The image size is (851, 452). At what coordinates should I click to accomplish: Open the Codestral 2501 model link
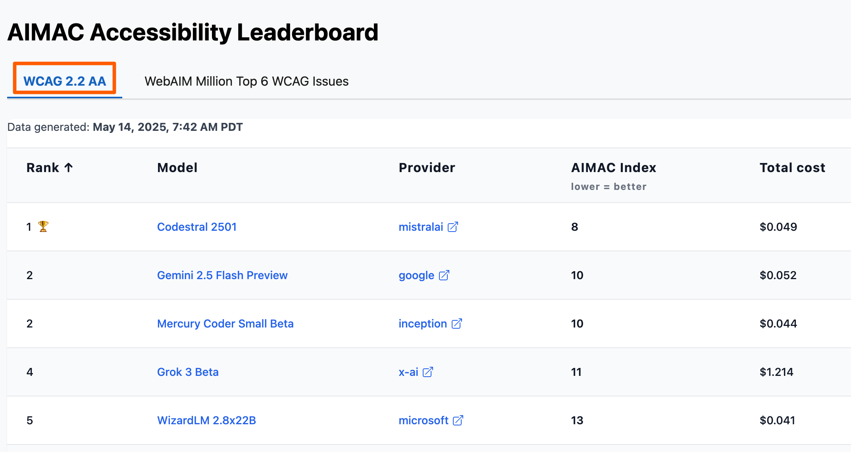click(x=197, y=227)
